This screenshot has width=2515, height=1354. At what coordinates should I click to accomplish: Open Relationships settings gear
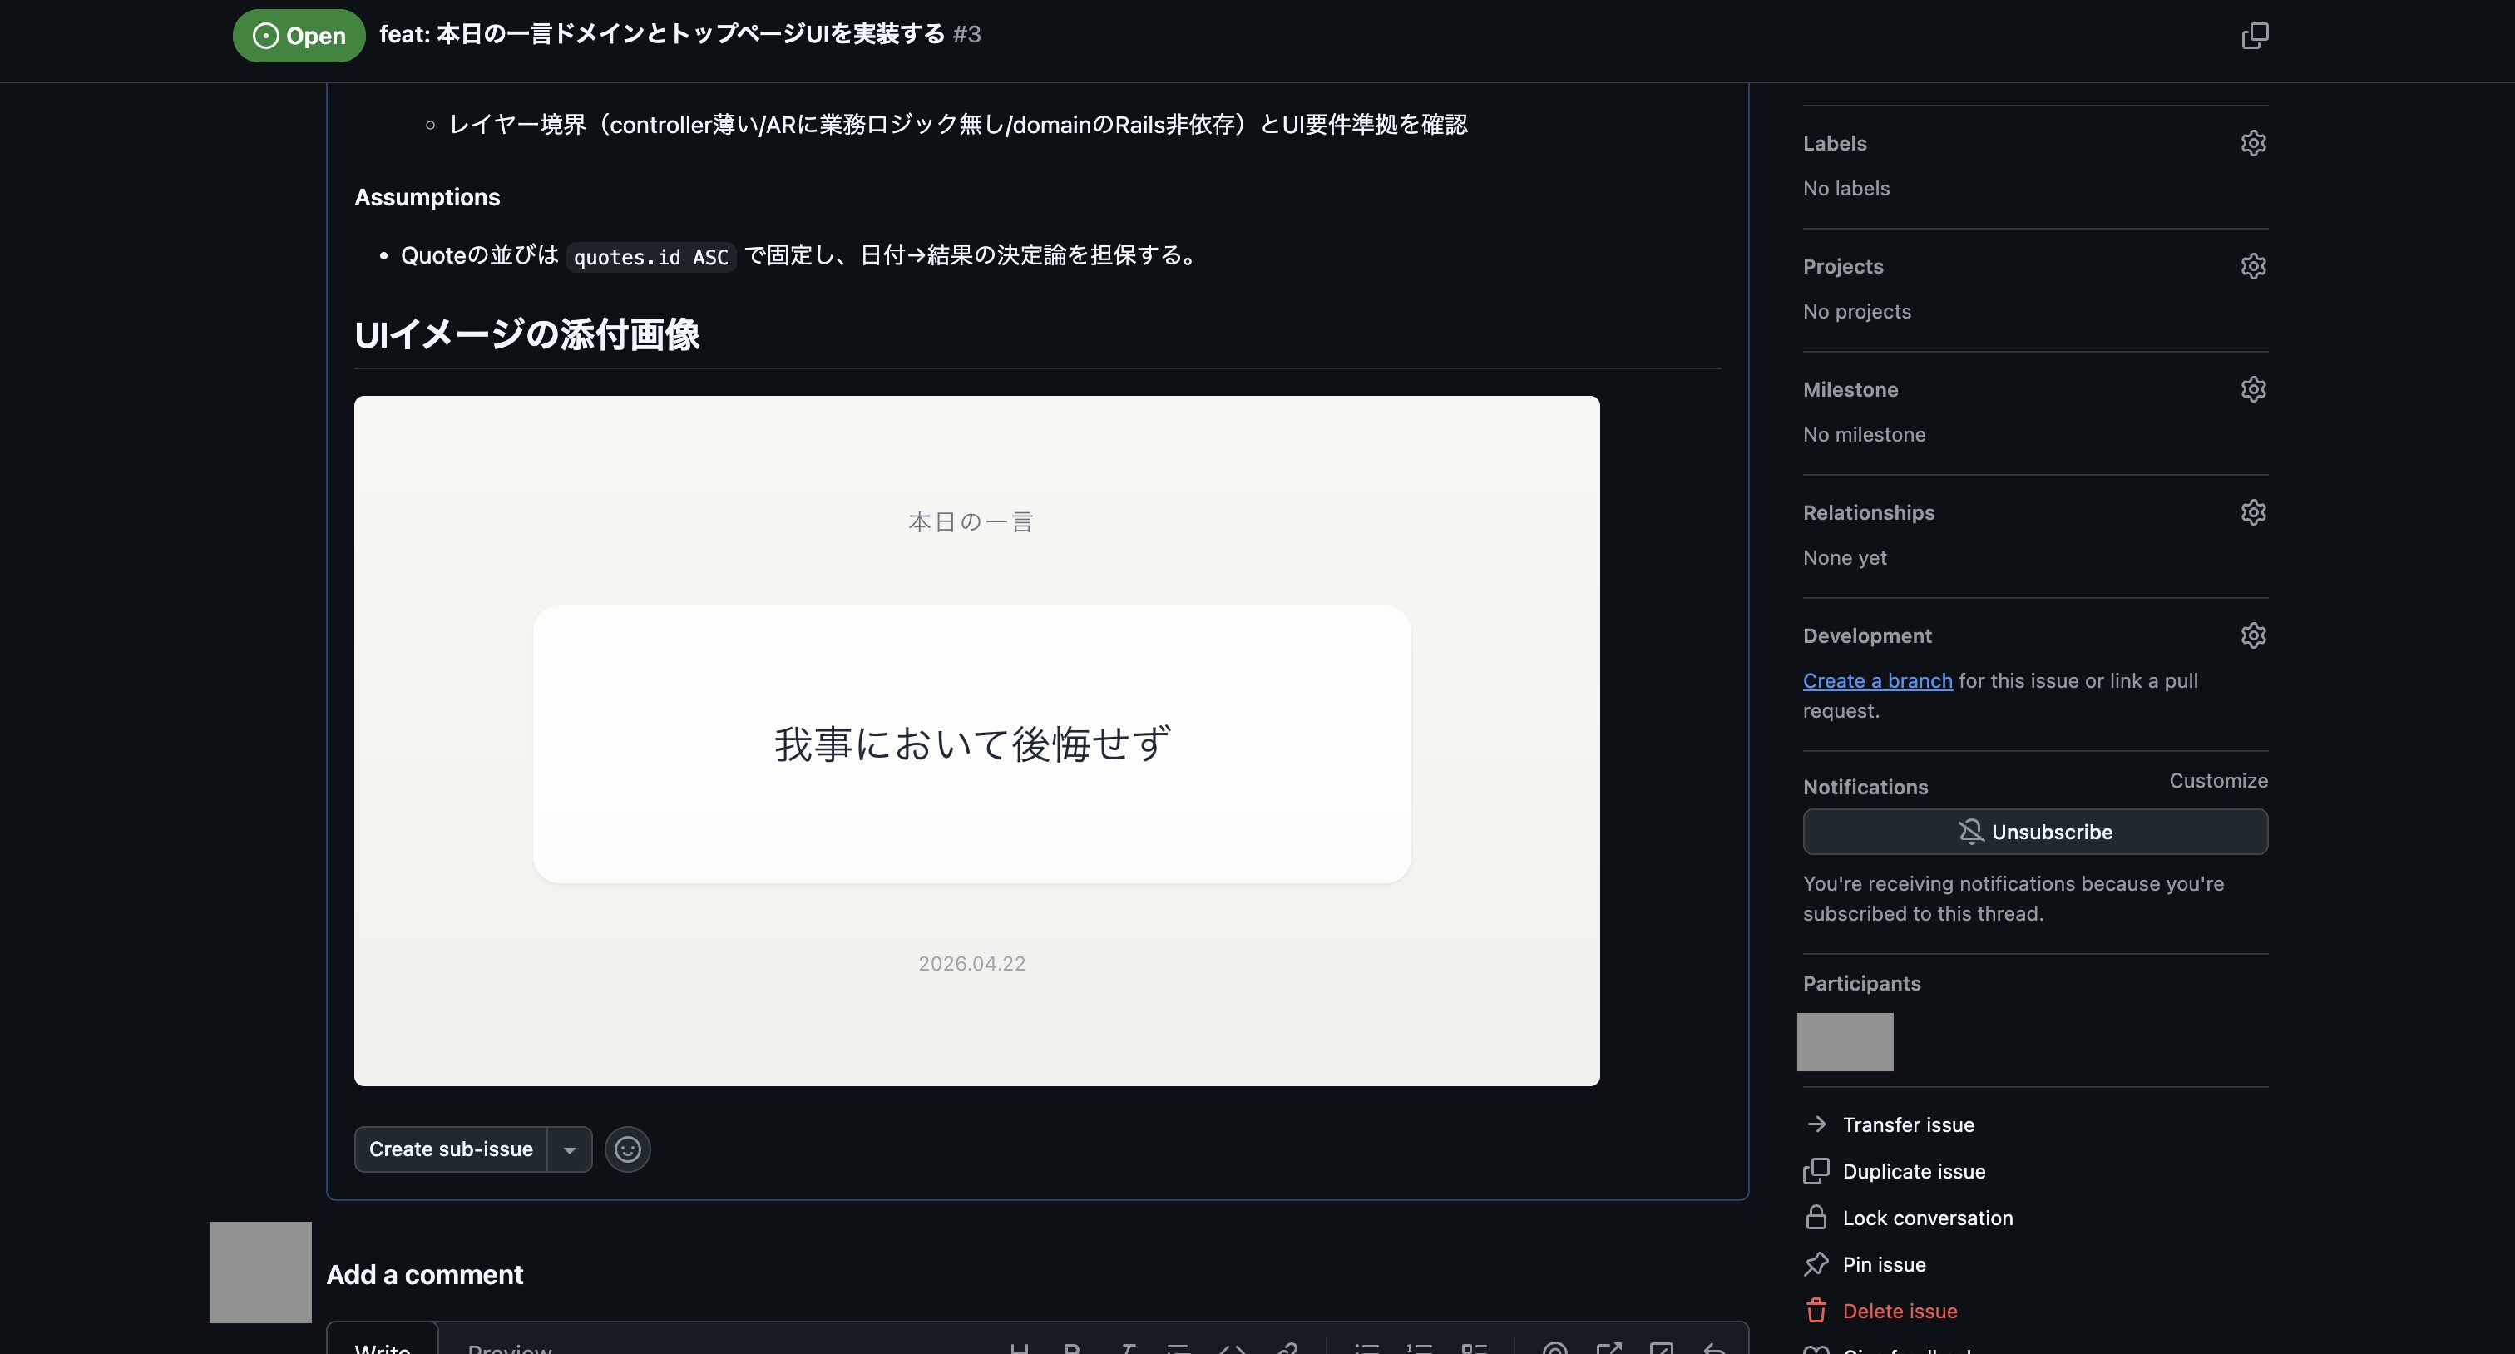[x=2252, y=512]
